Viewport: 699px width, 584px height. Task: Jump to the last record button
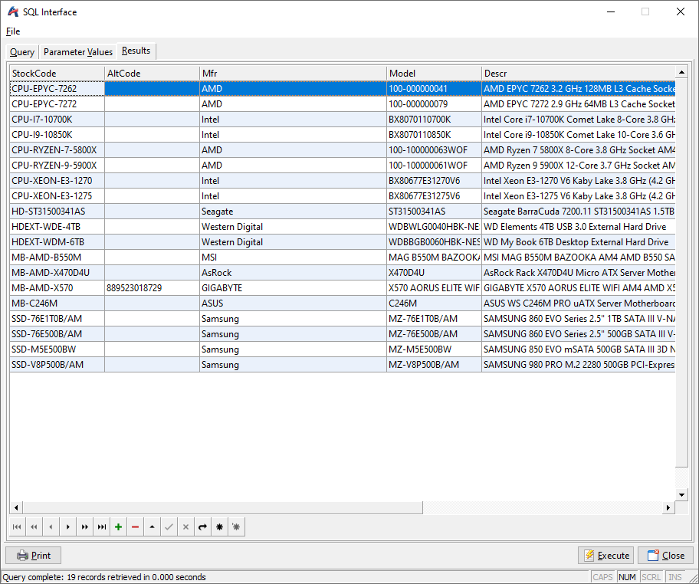101,527
